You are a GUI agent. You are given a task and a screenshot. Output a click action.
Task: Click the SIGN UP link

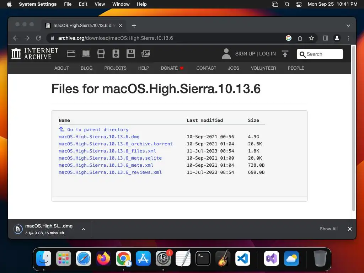[x=245, y=54]
